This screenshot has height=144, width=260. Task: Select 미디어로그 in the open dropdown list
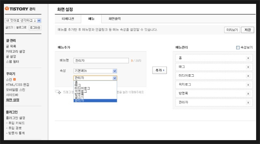(95, 88)
